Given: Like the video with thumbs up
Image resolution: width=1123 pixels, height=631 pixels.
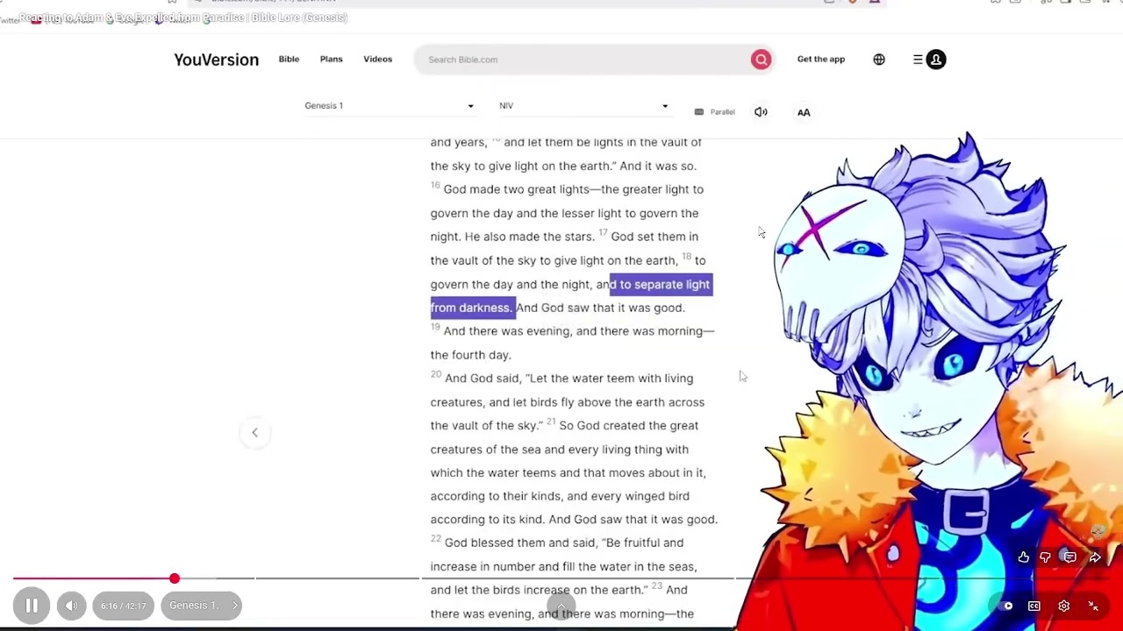Looking at the screenshot, I should tap(1024, 557).
